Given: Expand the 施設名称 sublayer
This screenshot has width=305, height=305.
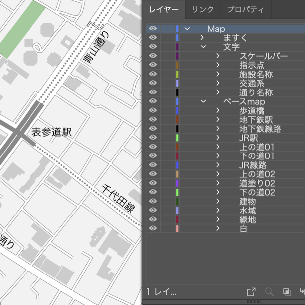Looking at the screenshot, I should pyautogui.click(x=218, y=74).
